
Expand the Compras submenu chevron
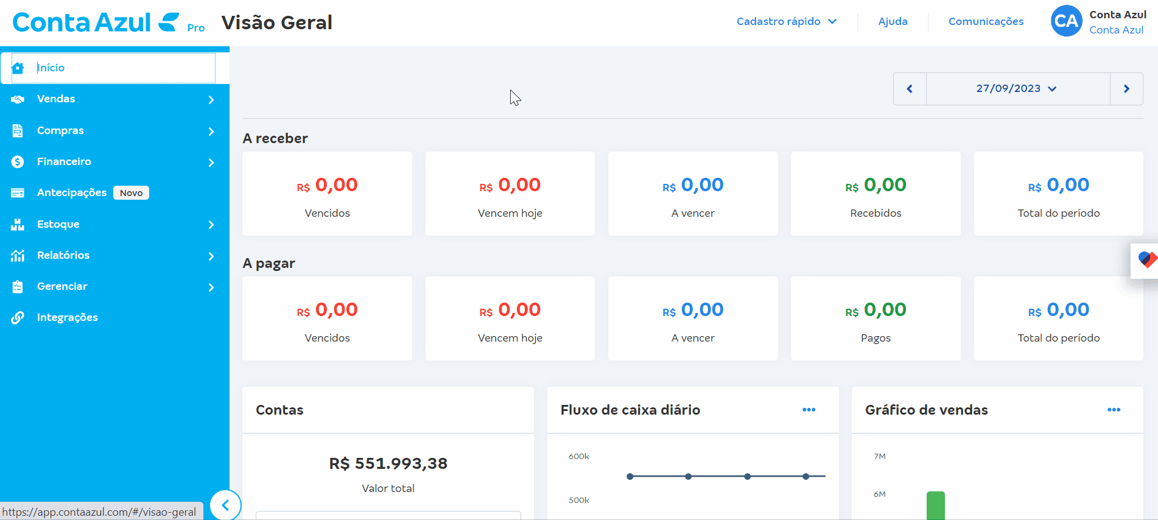[x=211, y=132]
